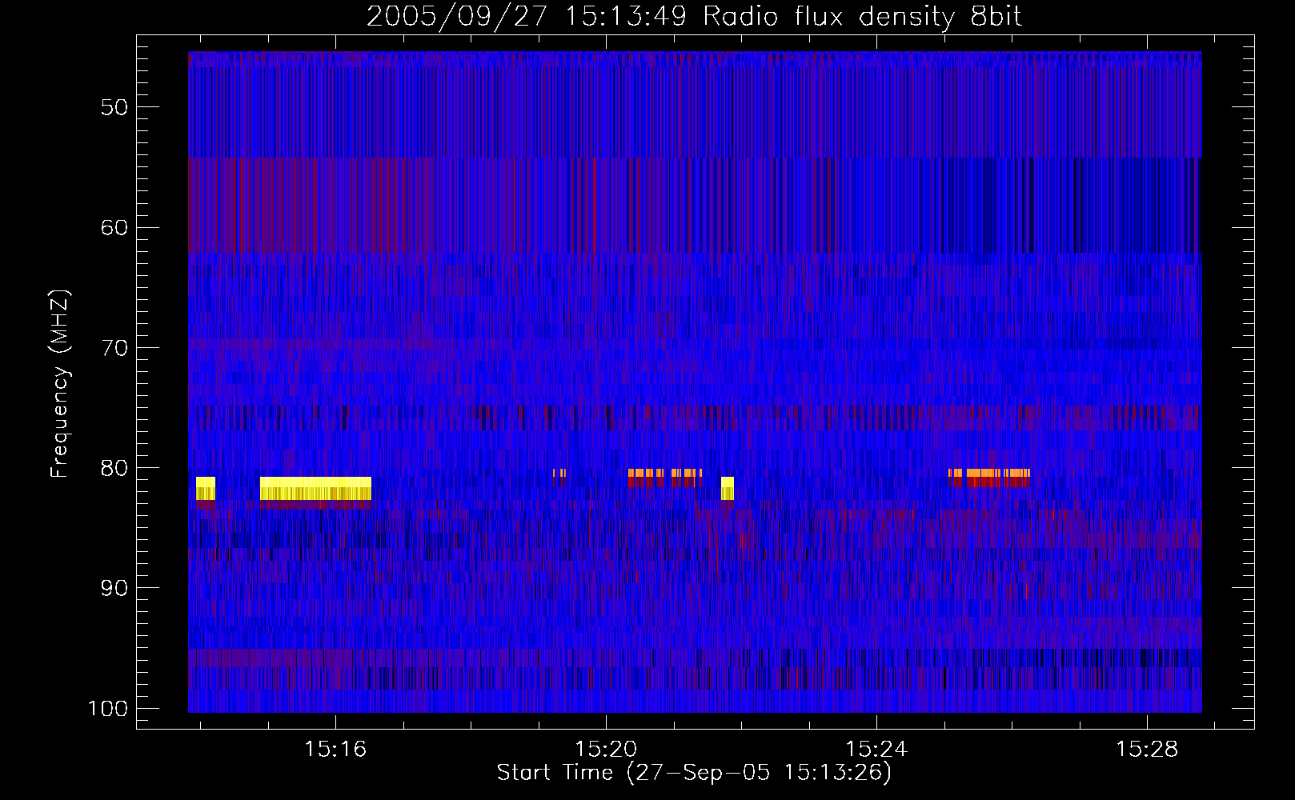Click the 60 tick label on the frequency axis

[x=114, y=227]
